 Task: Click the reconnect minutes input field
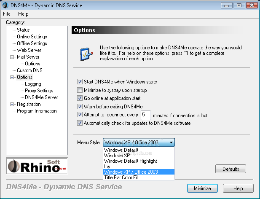(145, 115)
